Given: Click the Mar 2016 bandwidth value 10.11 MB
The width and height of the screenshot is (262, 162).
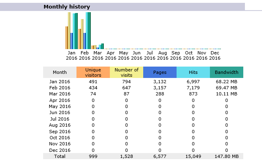Looking at the screenshot, I should pyautogui.click(x=227, y=94).
